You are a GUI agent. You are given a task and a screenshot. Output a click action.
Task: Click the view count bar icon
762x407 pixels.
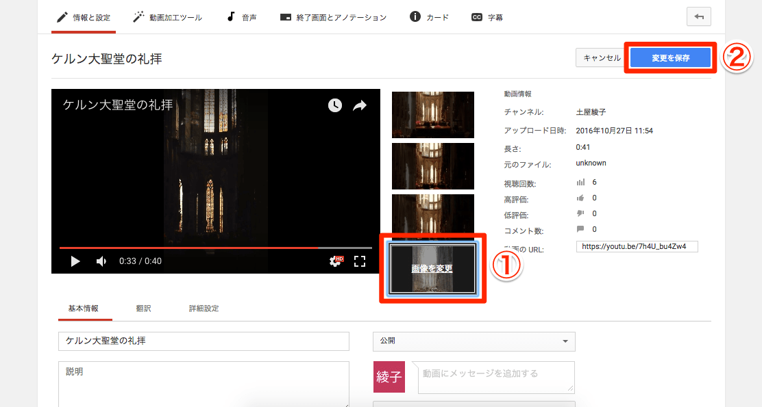point(580,183)
